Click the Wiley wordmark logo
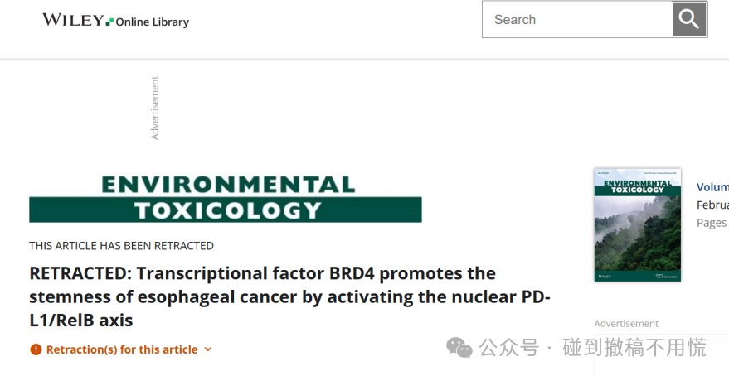The image size is (729, 376). pos(74,20)
